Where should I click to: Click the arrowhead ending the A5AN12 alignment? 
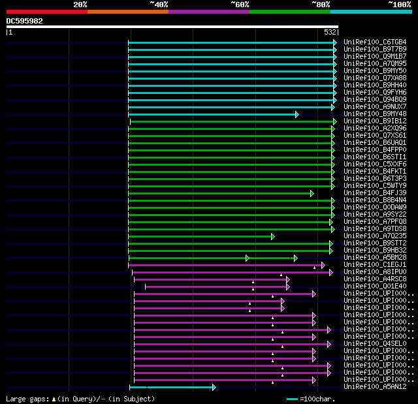tap(214, 388)
